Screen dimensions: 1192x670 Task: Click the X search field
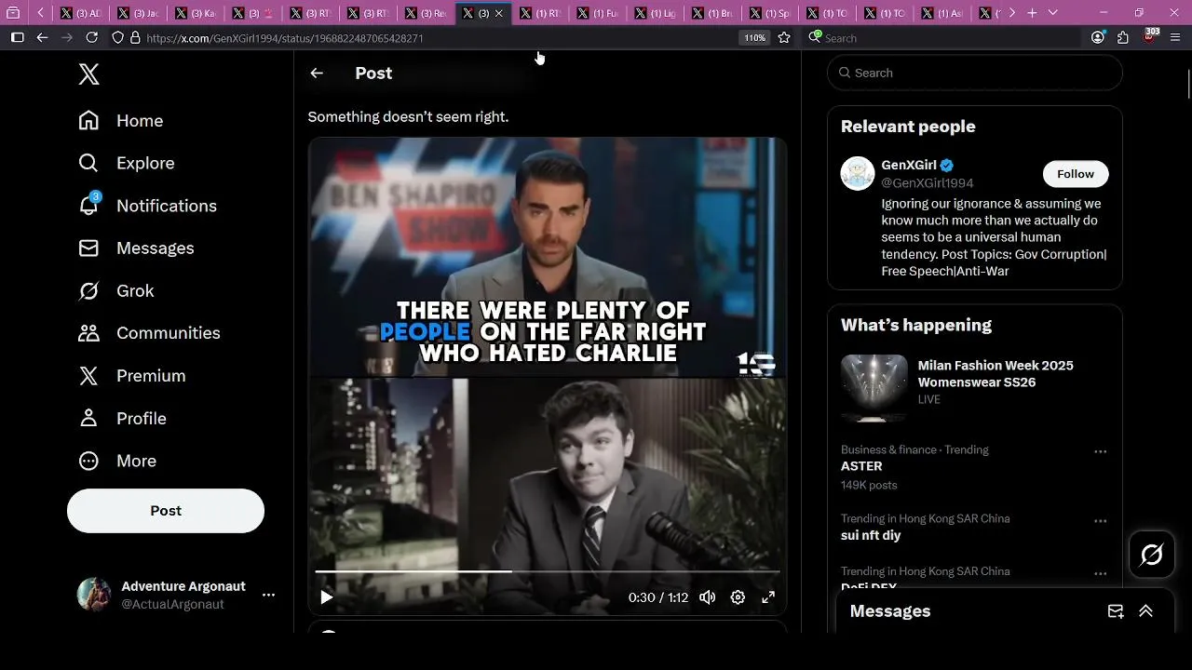click(x=975, y=73)
